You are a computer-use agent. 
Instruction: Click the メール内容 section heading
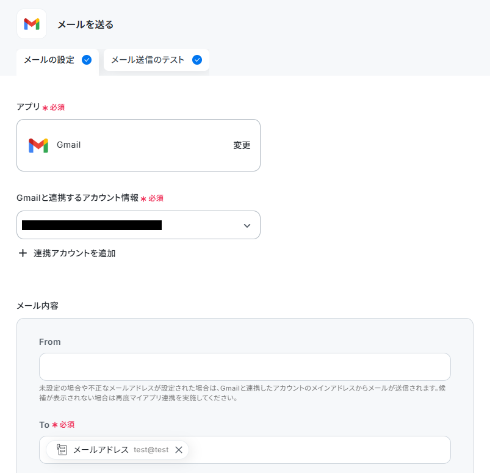point(37,305)
